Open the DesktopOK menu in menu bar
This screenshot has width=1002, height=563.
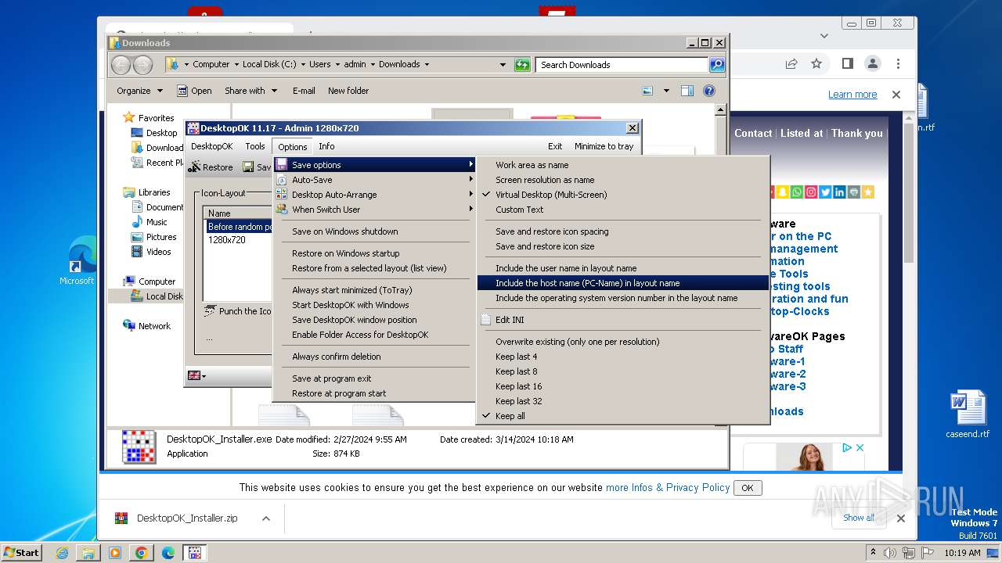(x=211, y=146)
